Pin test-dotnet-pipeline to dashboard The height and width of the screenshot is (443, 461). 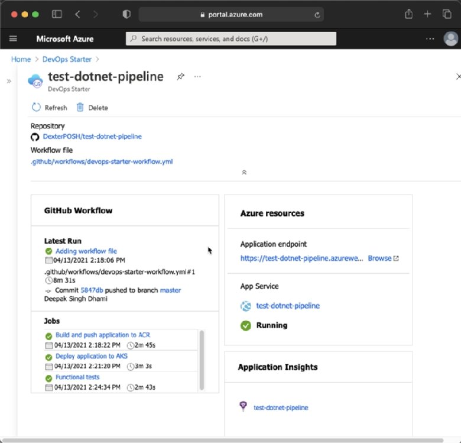point(180,77)
